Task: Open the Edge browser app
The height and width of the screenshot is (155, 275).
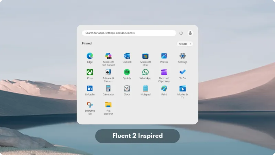Action: coord(90,56)
